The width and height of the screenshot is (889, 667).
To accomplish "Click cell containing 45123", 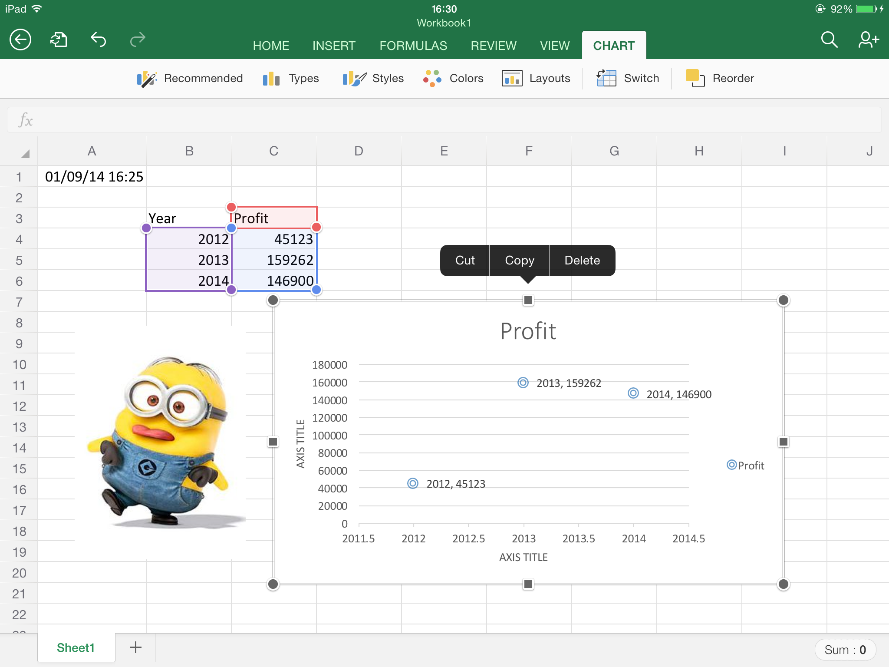I will click(x=274, y=239).
